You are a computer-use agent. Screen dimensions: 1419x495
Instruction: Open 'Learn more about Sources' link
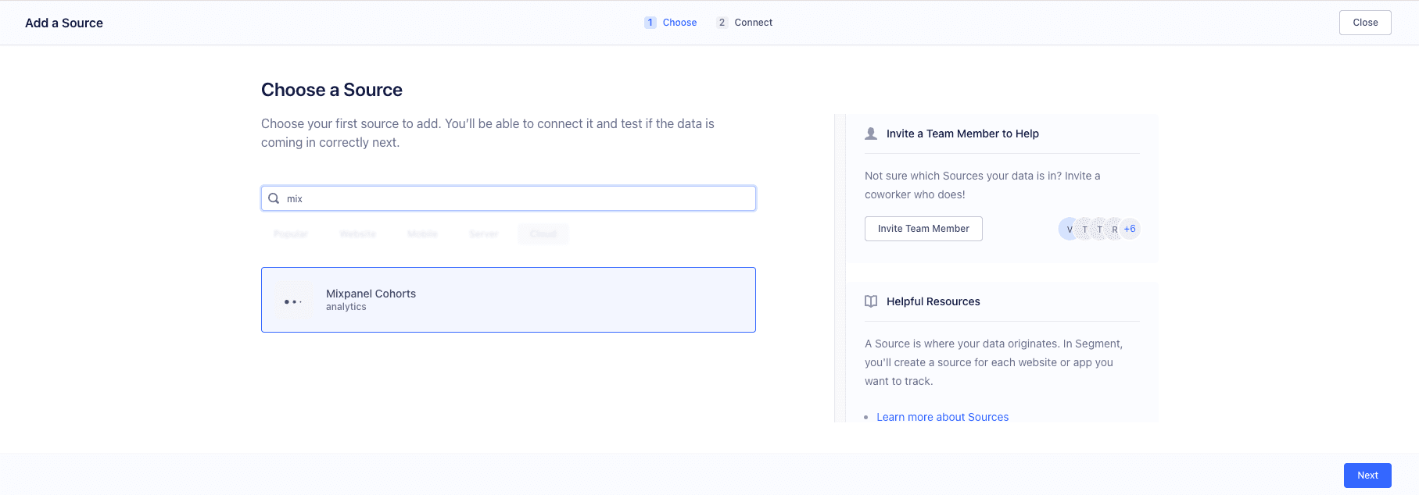tap(942, 417)
